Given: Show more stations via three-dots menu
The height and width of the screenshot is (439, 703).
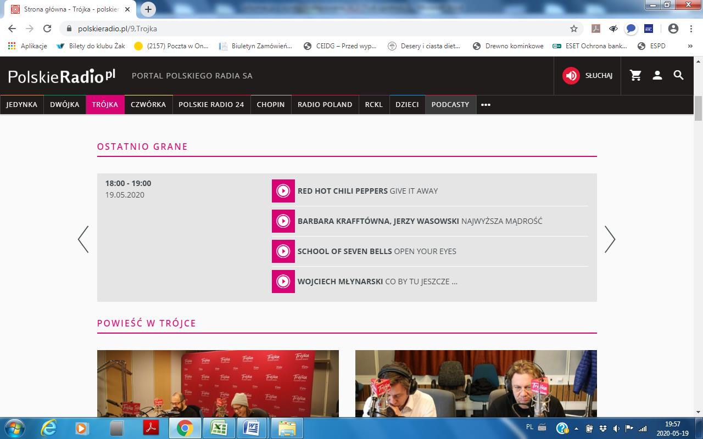Looking at the screenshot, I should 486,105.
